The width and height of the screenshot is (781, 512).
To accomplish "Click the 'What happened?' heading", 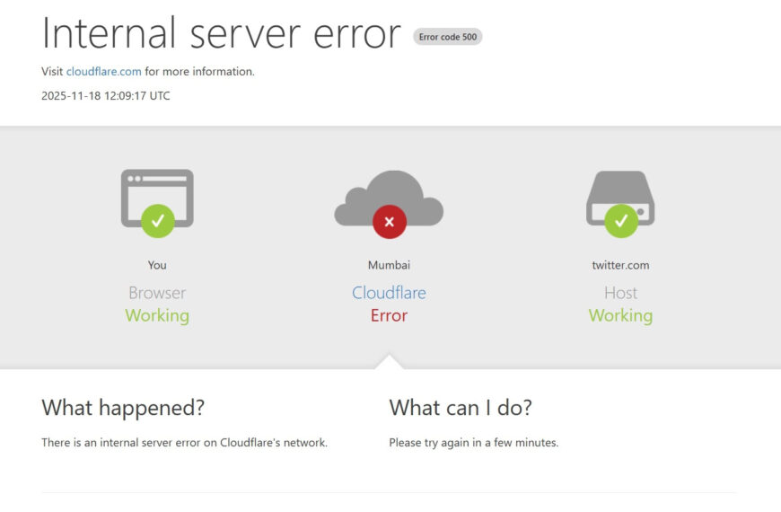I will 123,408.
